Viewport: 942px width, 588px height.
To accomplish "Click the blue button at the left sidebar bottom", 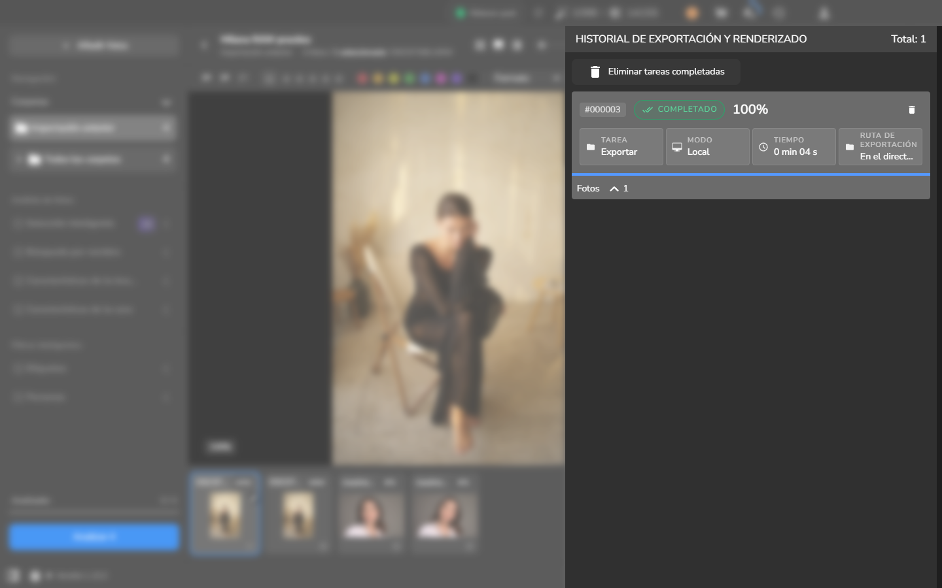I will click(x=94, y=537).
